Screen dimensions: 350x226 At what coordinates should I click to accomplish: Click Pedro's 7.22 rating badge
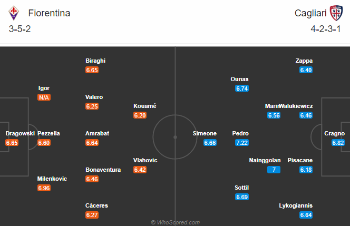click(242, 143)
